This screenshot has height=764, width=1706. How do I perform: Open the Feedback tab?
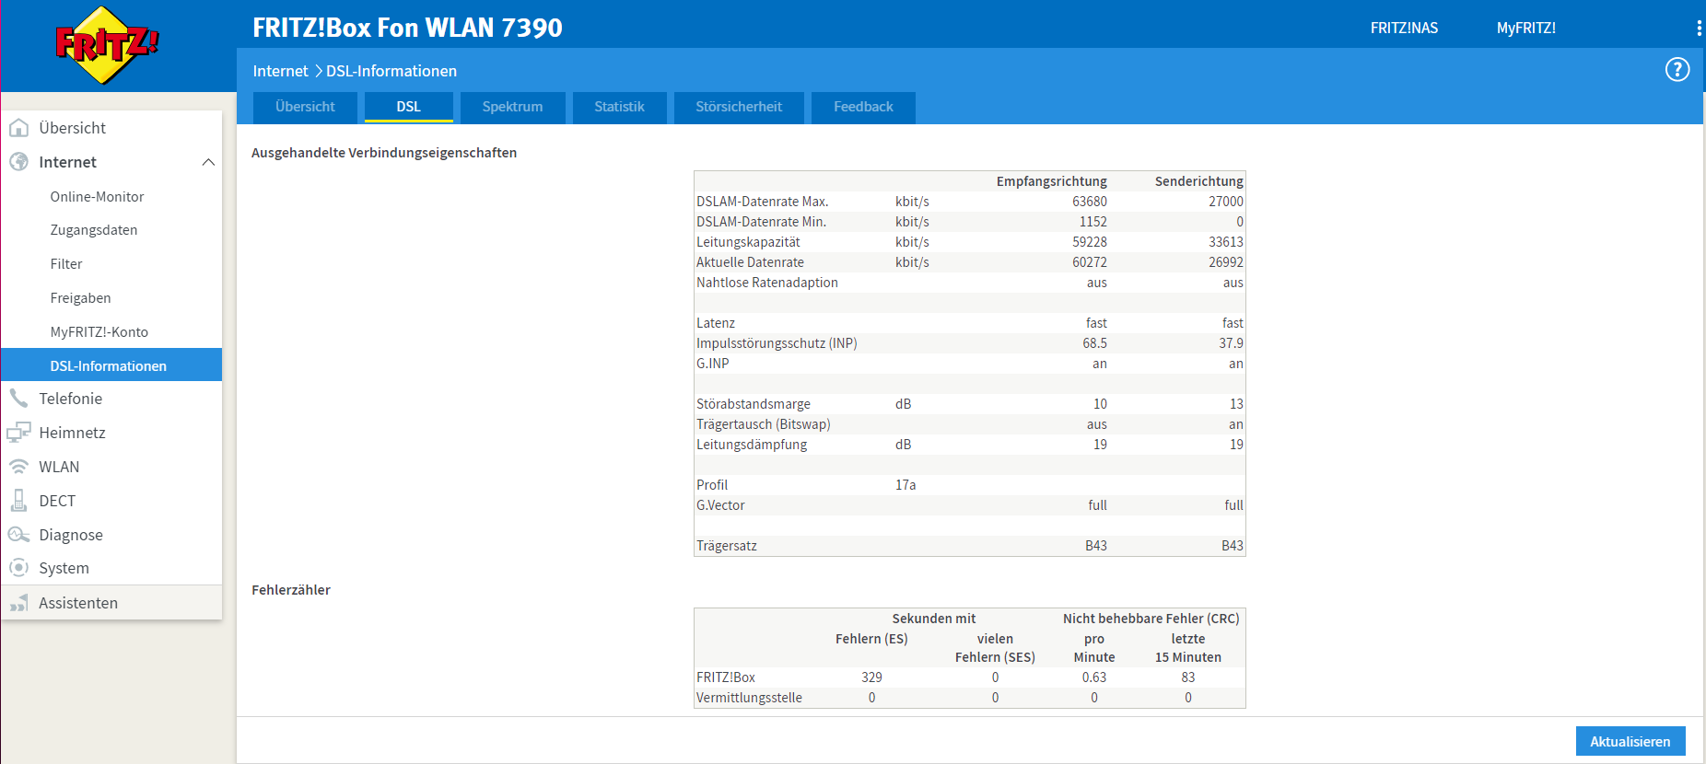pos(863,107)
